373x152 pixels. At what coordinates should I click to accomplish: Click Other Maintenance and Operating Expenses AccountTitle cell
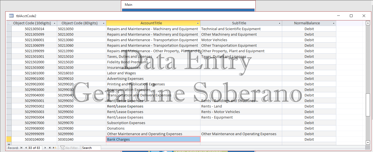click(153, 134)
